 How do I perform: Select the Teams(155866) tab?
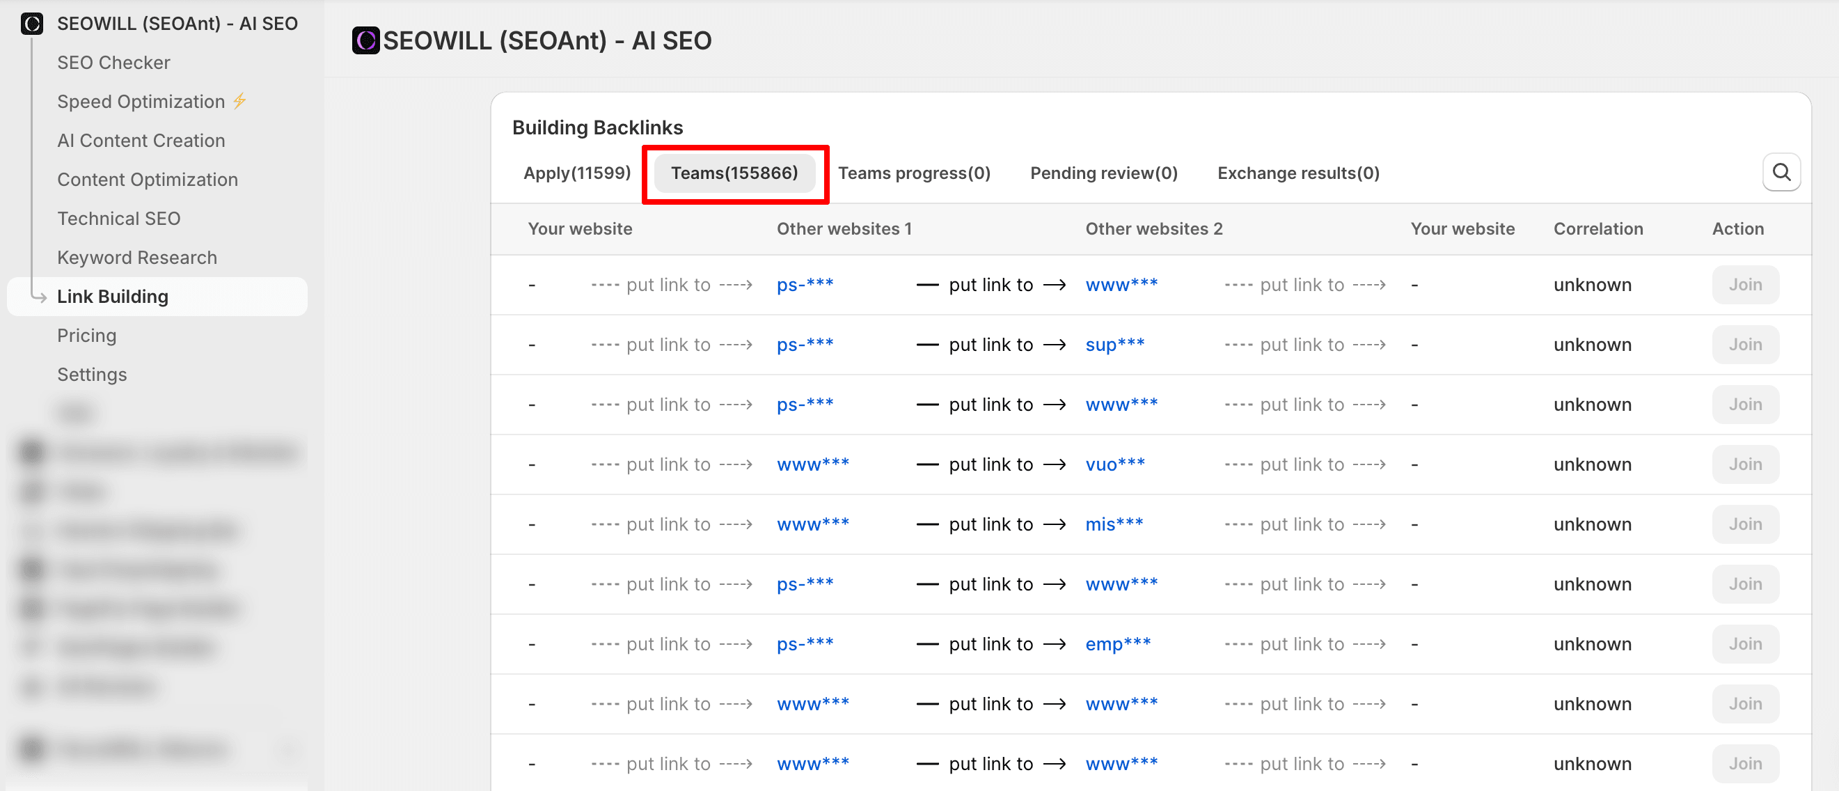(734, 173)
